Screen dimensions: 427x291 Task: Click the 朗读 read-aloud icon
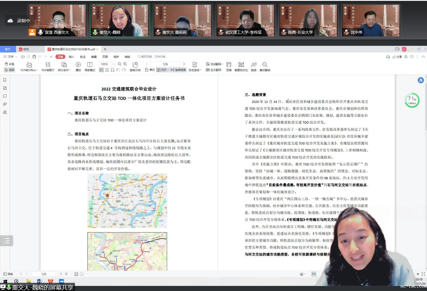(x=254, y=65)
